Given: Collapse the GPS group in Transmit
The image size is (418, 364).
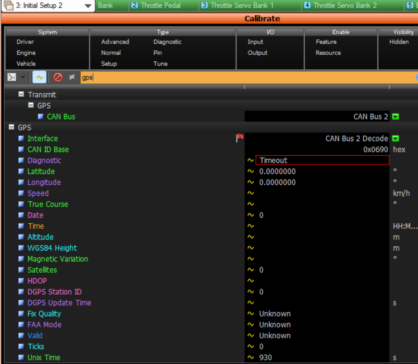Looking at the screenshot, I should pyautogui.click(x=30, y=105).
